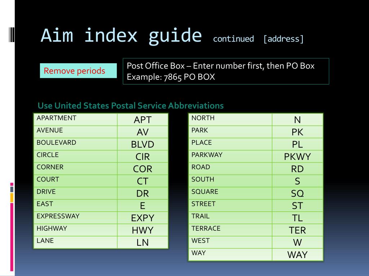Select the CT abbreviation cell
Screen dimensions: 369x276
[143, 181]
